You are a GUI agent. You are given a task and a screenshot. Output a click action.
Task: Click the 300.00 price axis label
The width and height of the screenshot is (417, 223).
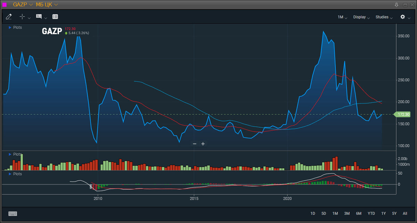[403, 58]
